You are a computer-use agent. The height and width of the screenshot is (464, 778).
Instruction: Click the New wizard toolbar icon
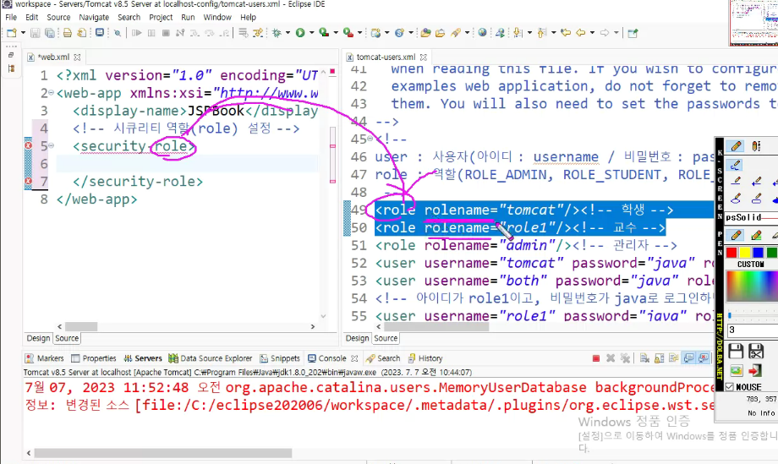tap(11, 33)
